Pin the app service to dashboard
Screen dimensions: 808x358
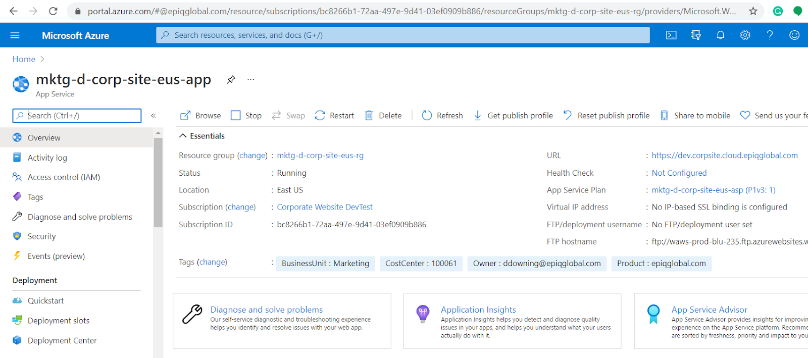point(231,80)
